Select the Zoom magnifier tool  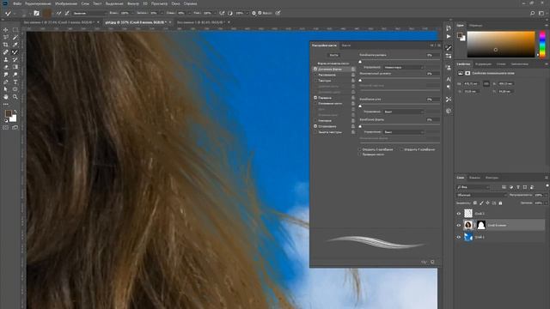point(15,97)
